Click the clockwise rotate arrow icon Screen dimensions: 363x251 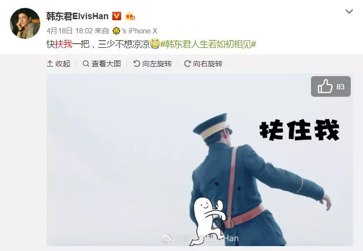coord(187,63)
